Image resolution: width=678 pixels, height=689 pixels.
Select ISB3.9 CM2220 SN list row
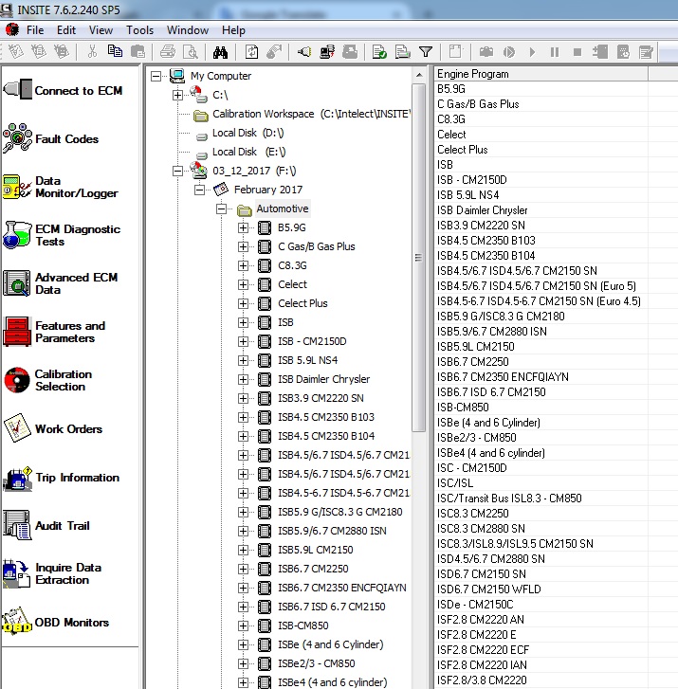click(541, 226)
